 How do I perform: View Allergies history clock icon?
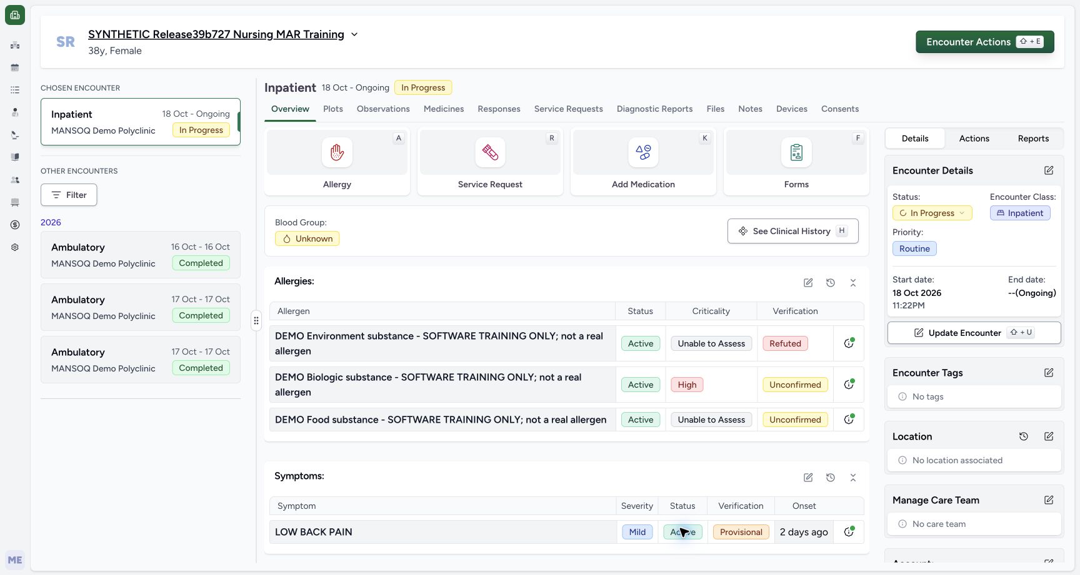[831, 283]
